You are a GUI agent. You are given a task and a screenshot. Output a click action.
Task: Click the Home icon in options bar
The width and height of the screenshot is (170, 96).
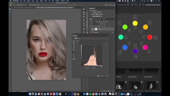point(11,5)
